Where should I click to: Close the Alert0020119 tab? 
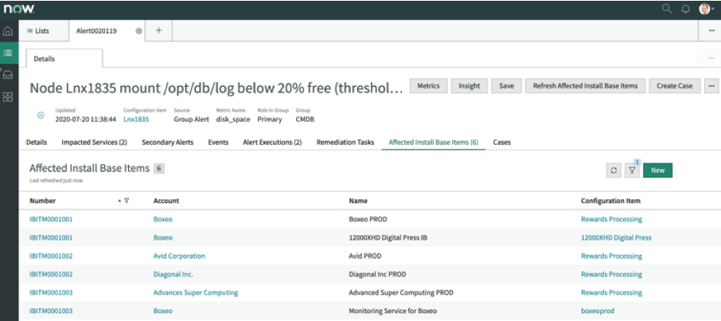click(138, 31)
